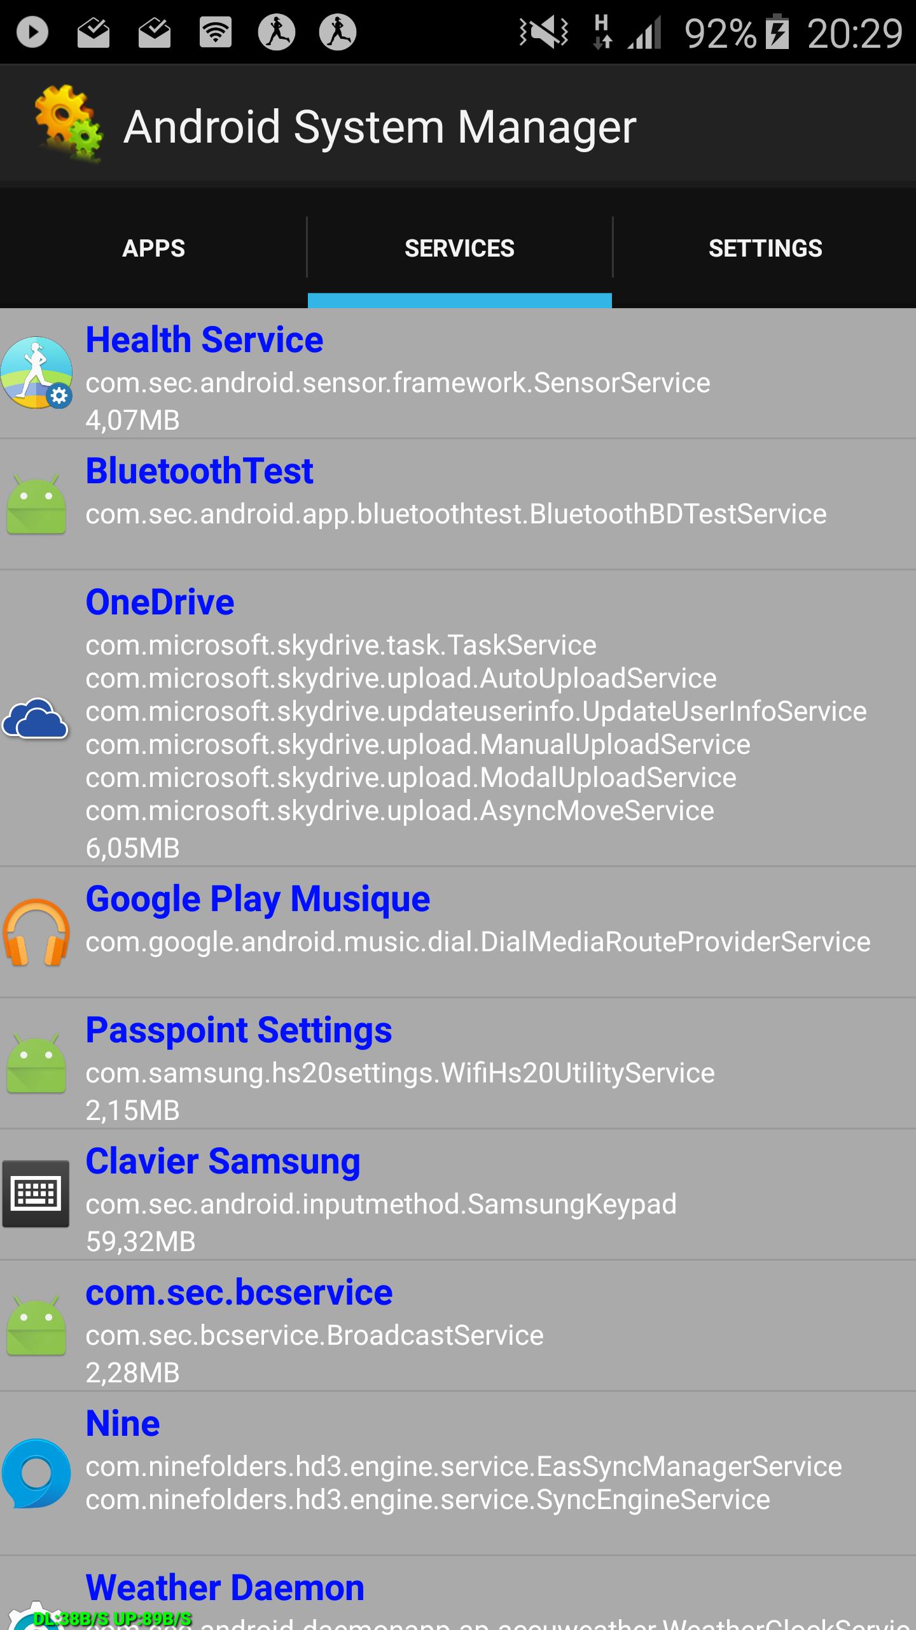Select the Weather Daemon entry
The image size is (916, 1630).
coord(225,1588)
